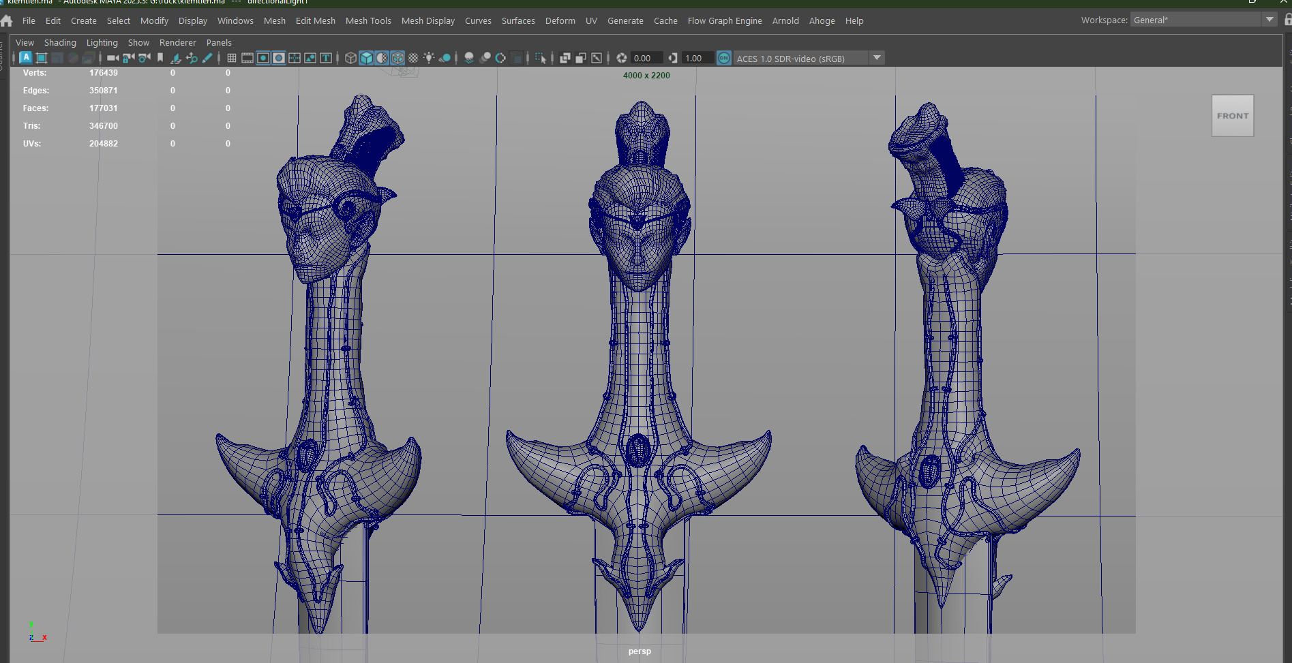Activate the 2D Pan/Zoom icon

coord(192,58)
